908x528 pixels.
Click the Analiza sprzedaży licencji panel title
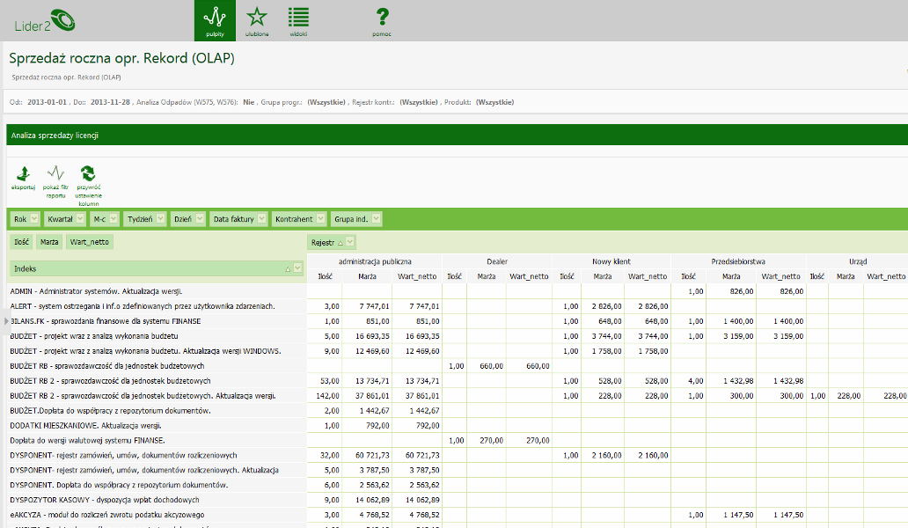pos(55,136)
